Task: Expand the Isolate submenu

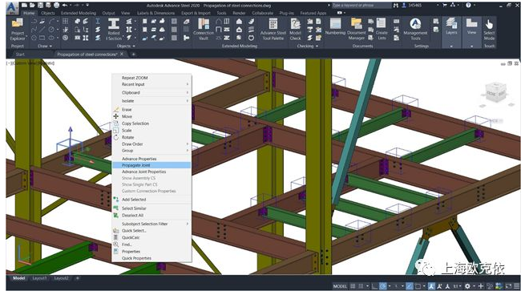Action: tap(151, 101)
